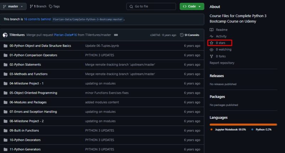Open the Pierian-Data#16 pull request link
This screenshot has height=153, width=285.
click(66, 35)
